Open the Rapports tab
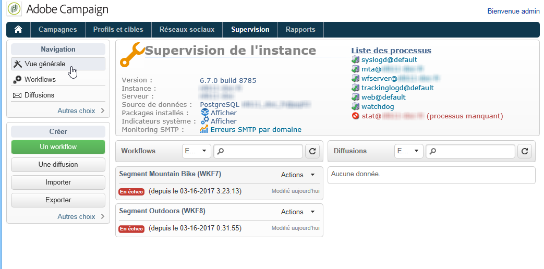Screen dimensions: 544x269 [x=300, y=30]
